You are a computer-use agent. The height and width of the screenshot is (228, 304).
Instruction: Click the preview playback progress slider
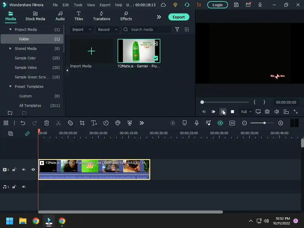pyautogui.click(x=224, y=102)
